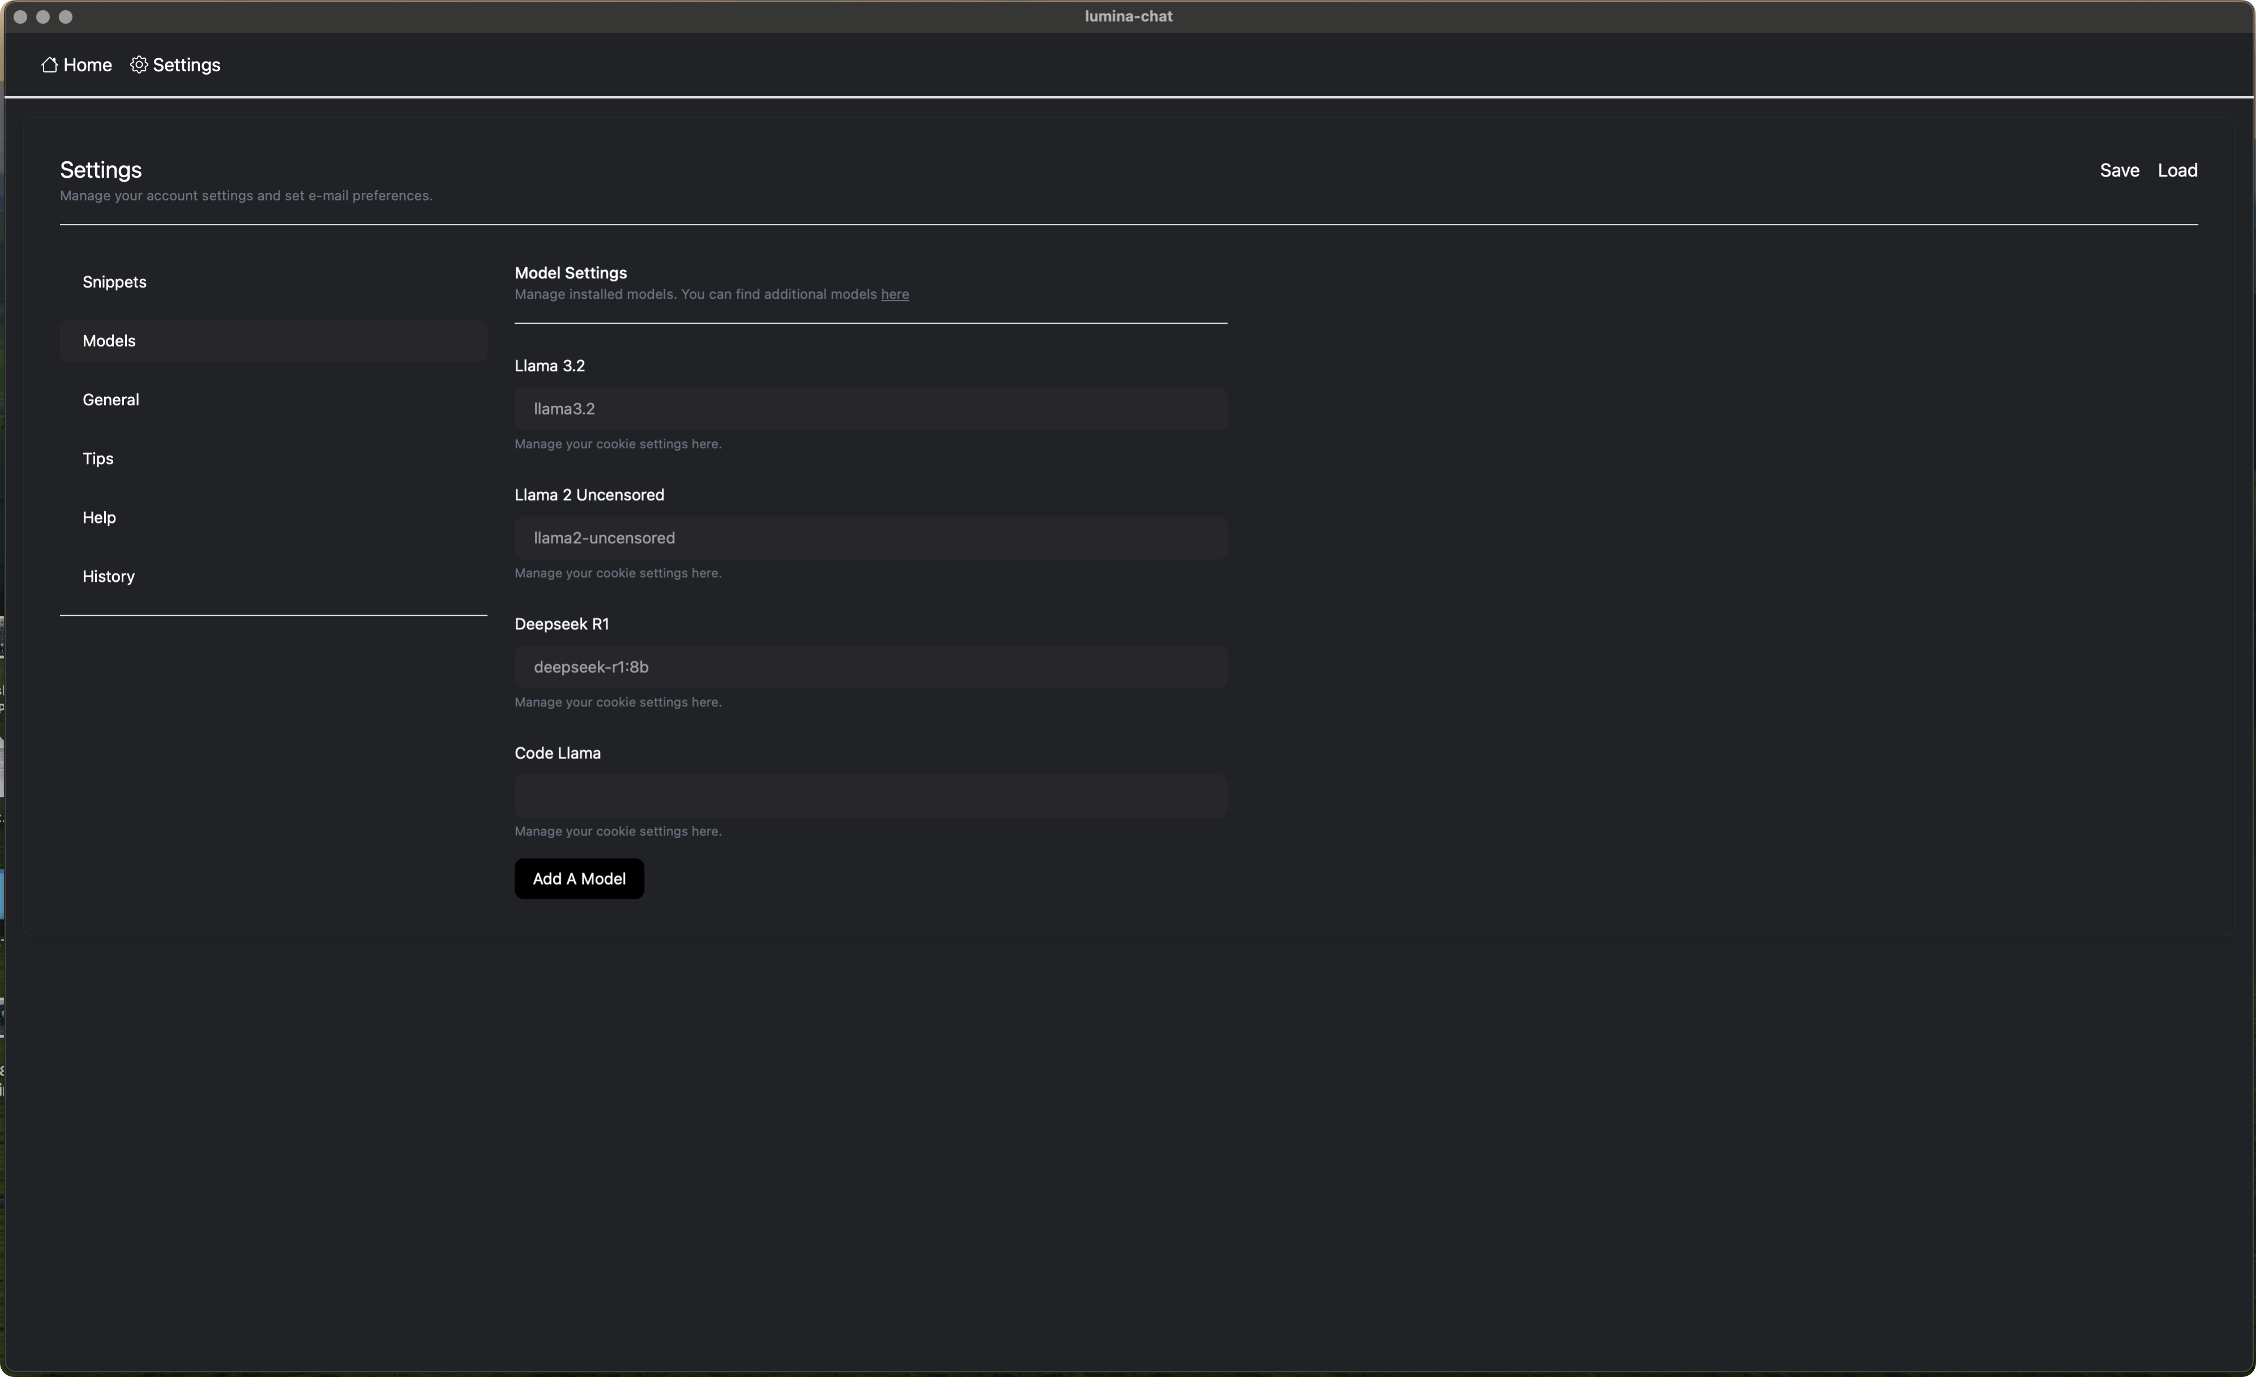Open the General sidebar section

(x=273, y=400)
